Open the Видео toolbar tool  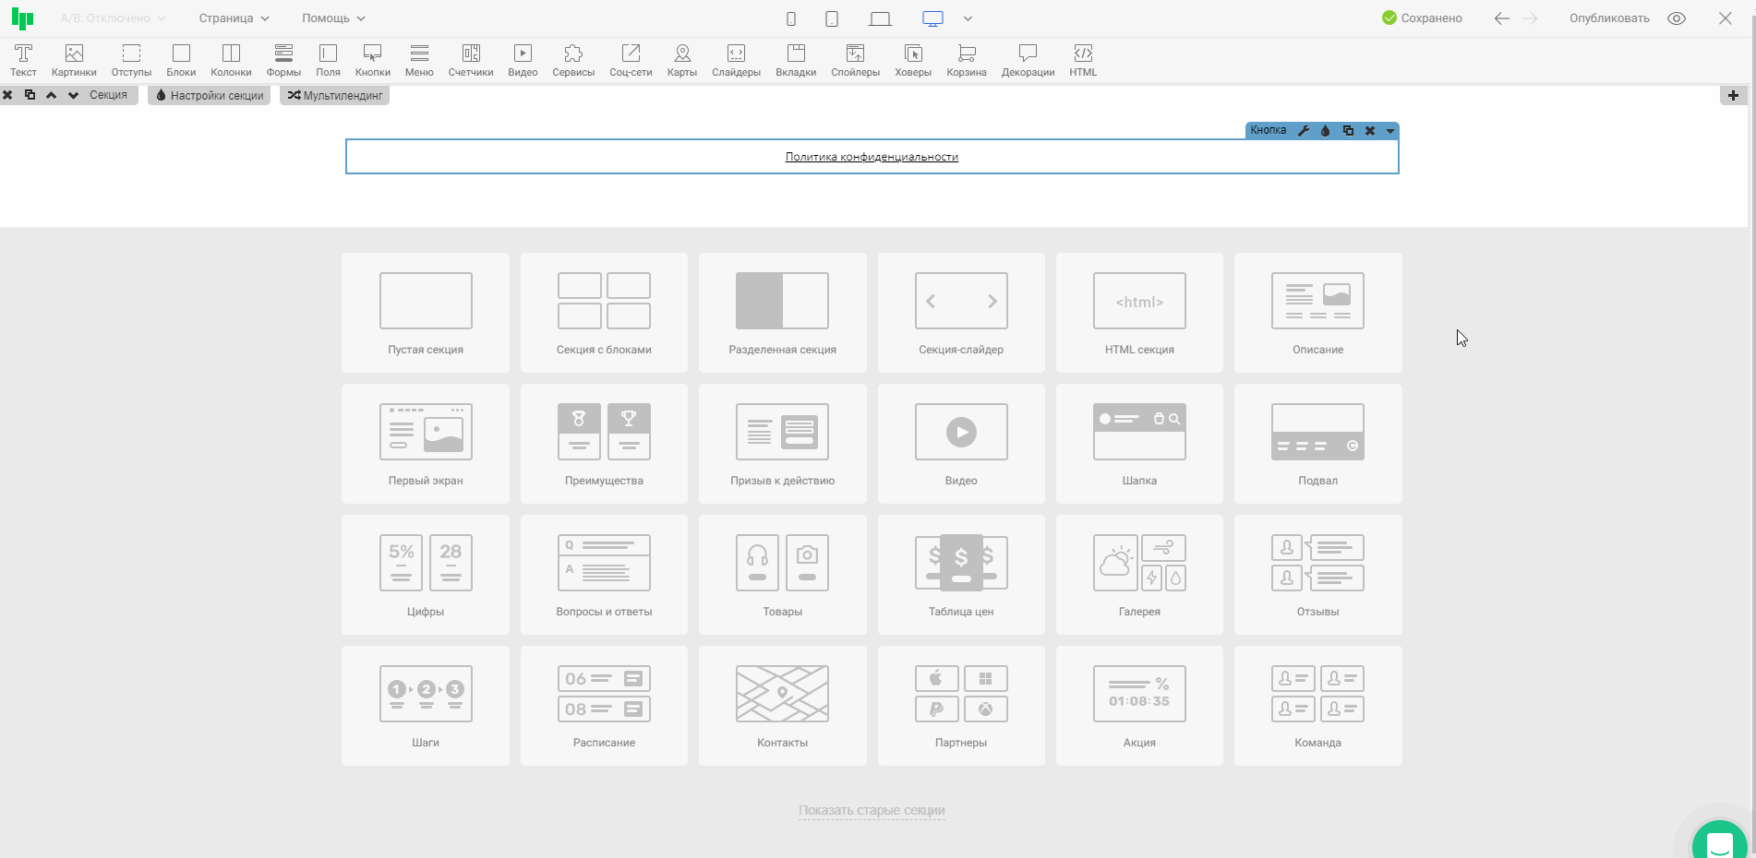click(523, 60)
